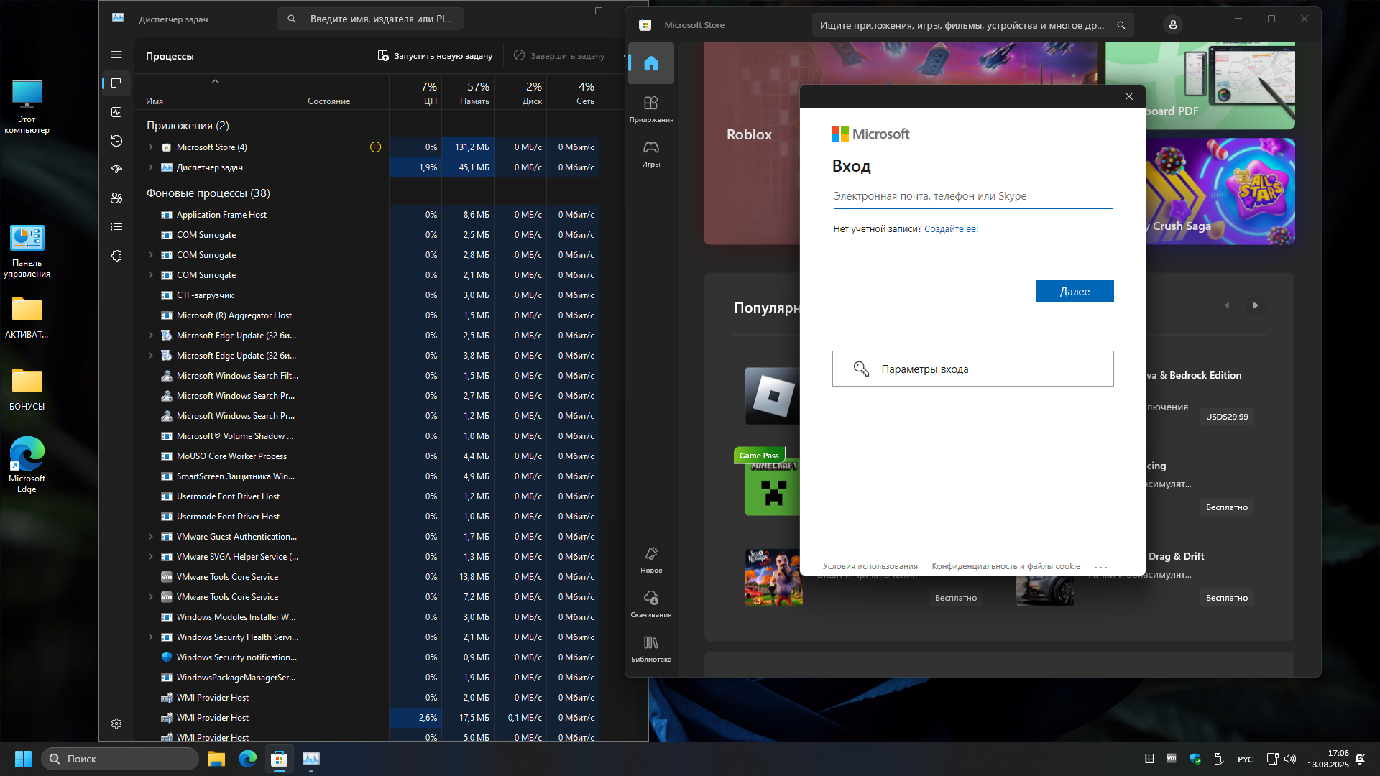Click USD$29.99 price button

1227,417
